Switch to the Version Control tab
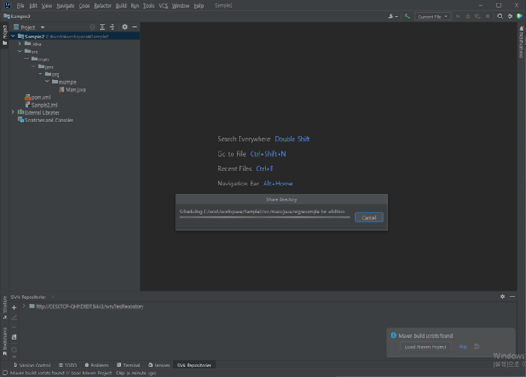 [x=31, y=365]
